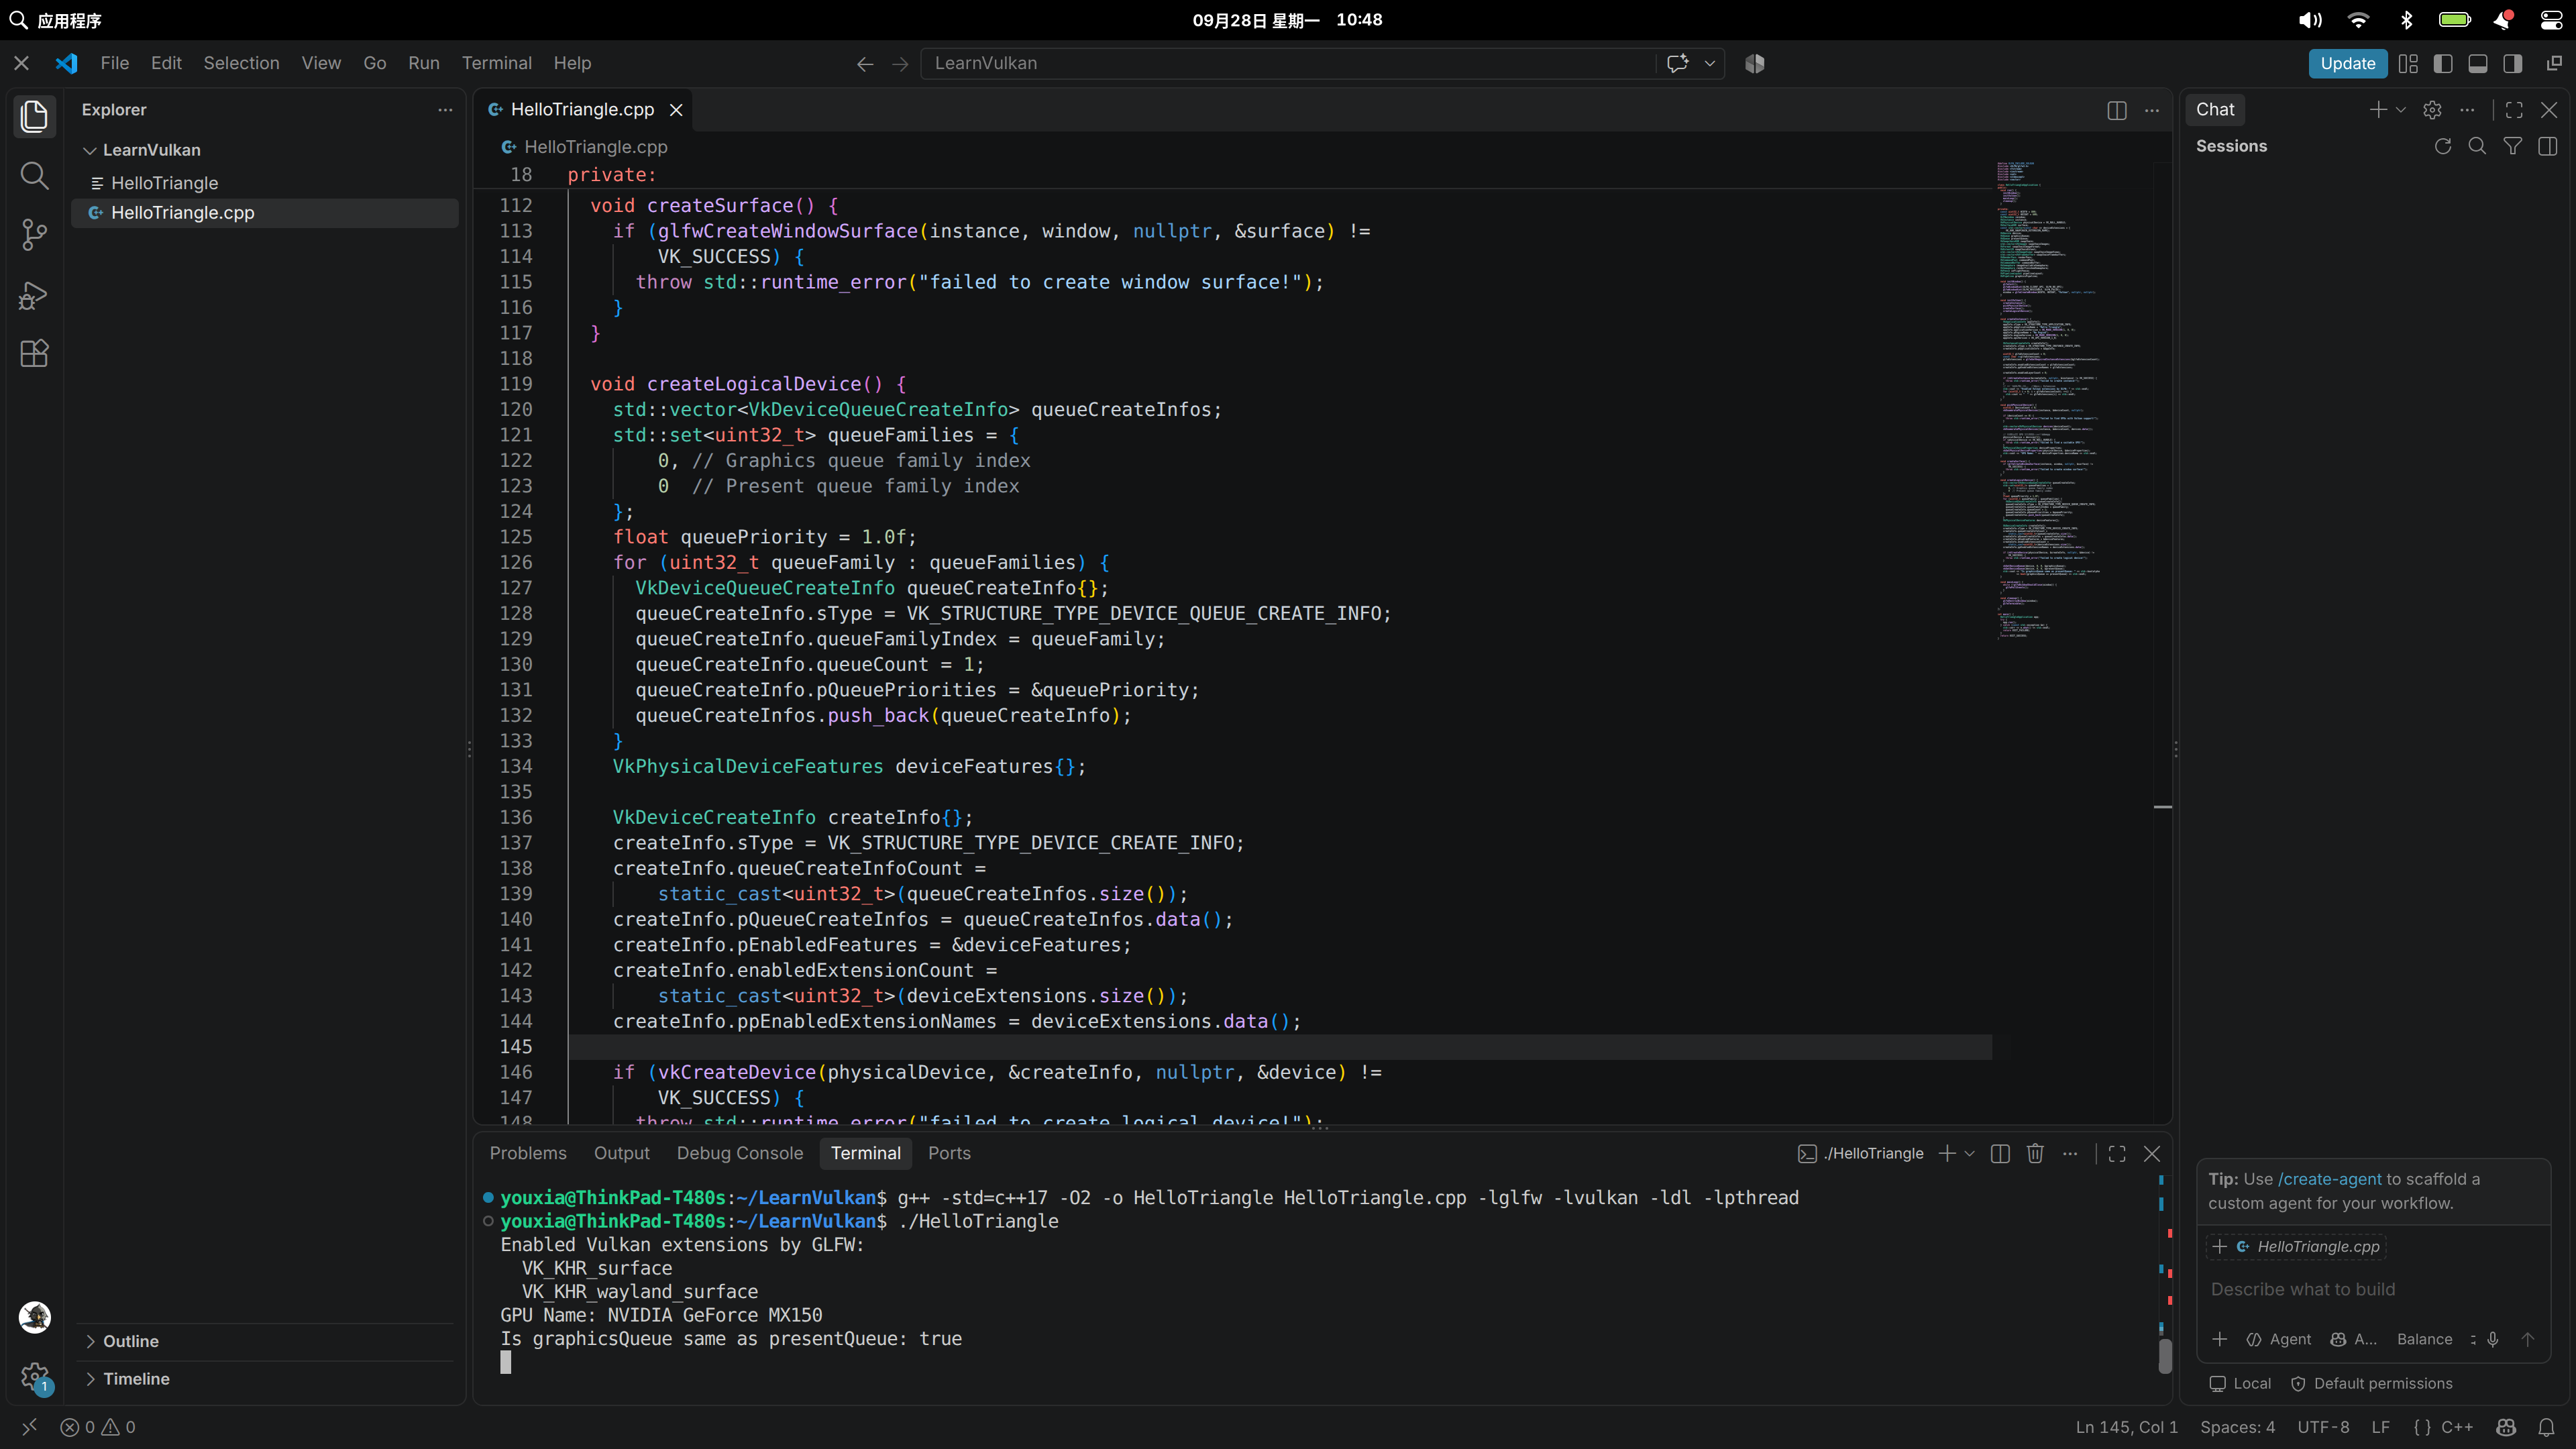Open Default permissions setting
Viewport: 2576px width, 1449px height.
point(2371,1384)
